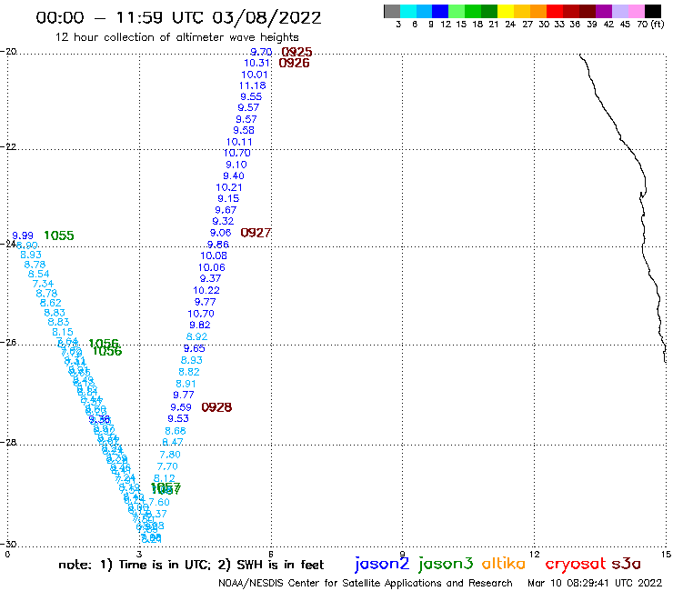
Task: Click the 0926 pass time label
Action: click(x=294, y=63)
